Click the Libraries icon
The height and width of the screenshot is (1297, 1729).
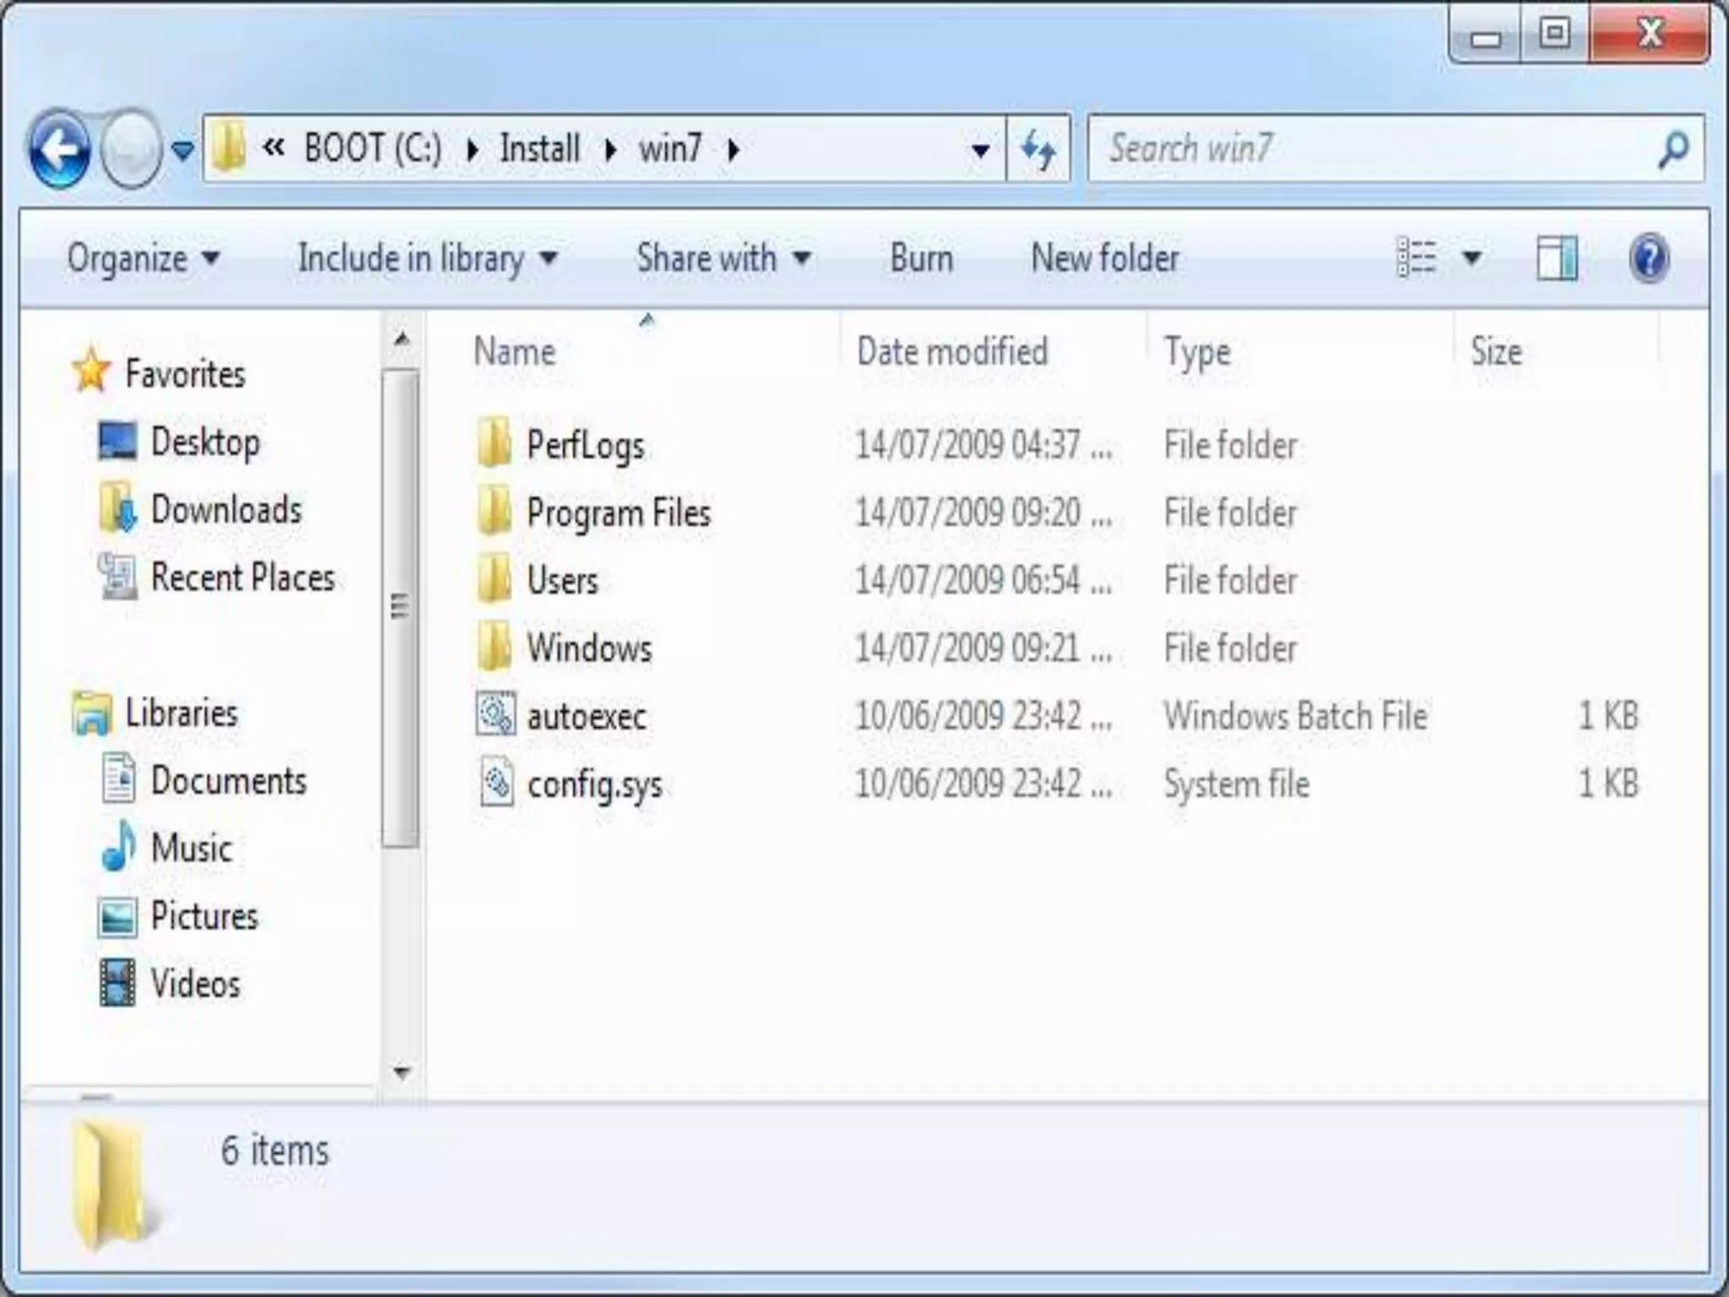pyautogui.click(x=91, y=714)
